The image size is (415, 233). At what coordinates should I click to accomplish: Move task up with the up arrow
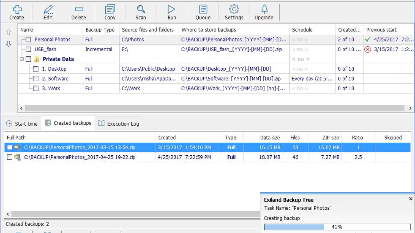coord(9,32)
